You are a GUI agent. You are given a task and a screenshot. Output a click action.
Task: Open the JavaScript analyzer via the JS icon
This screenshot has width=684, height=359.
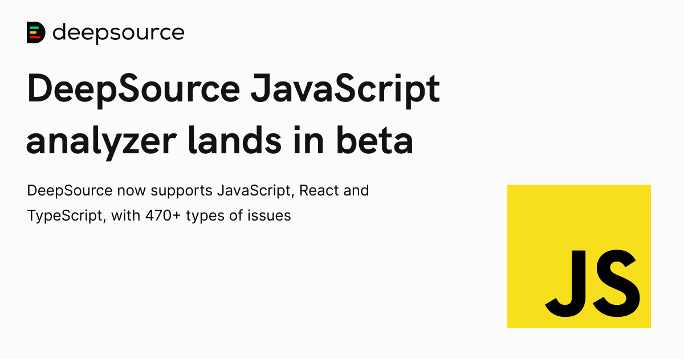point(579,256)
